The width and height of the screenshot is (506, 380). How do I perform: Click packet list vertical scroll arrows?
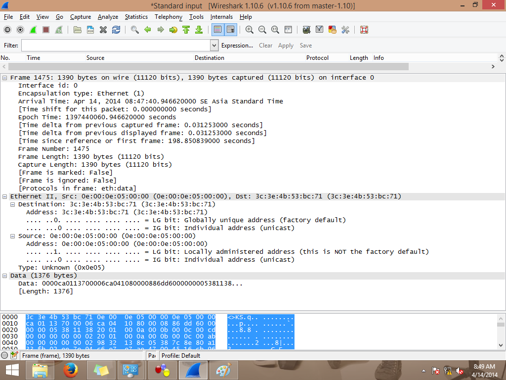(502, 58)
